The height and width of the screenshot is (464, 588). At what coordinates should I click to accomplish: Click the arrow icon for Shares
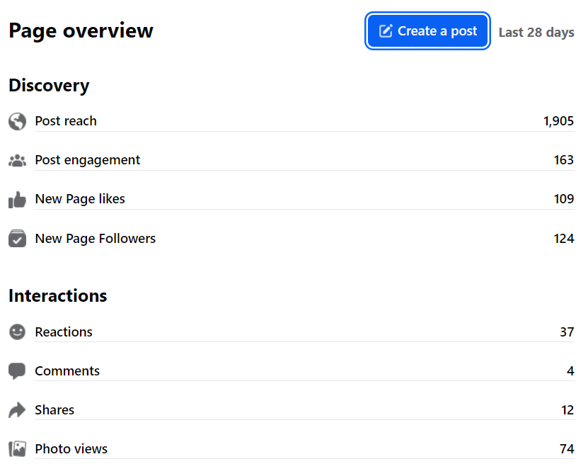point(17,409)
